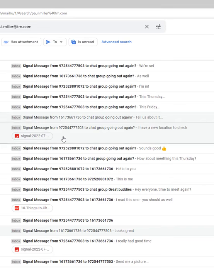Open the email "Tell us about it..."
This screenshot has height=268, width=214.
(x=107, y=117)
